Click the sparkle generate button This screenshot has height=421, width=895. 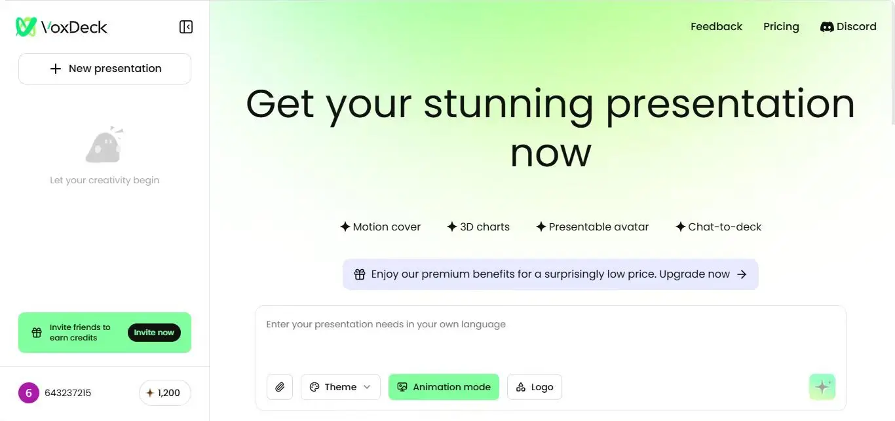(822, 387)
